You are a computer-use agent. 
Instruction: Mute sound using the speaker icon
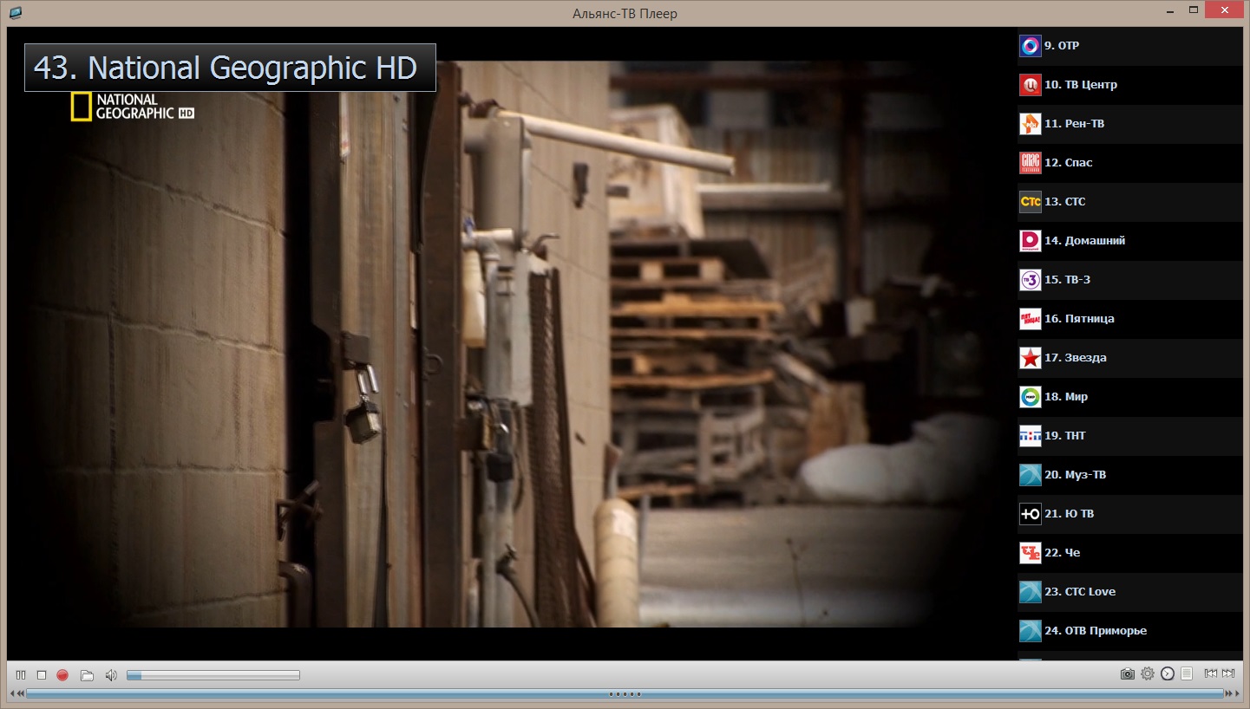[111, 674]
